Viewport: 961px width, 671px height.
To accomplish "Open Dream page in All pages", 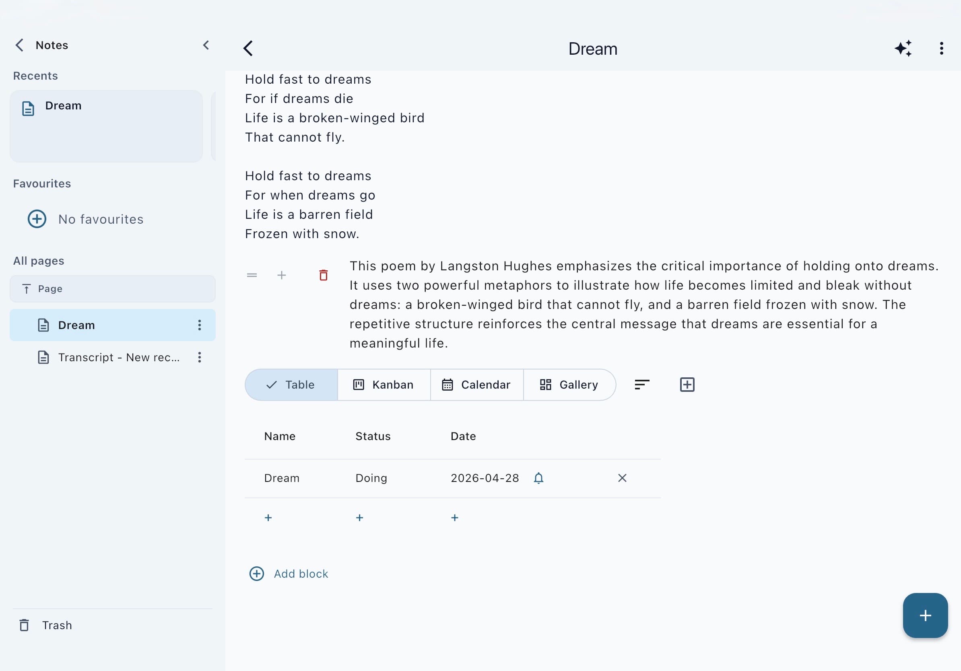I will click(x=113, y=325).
